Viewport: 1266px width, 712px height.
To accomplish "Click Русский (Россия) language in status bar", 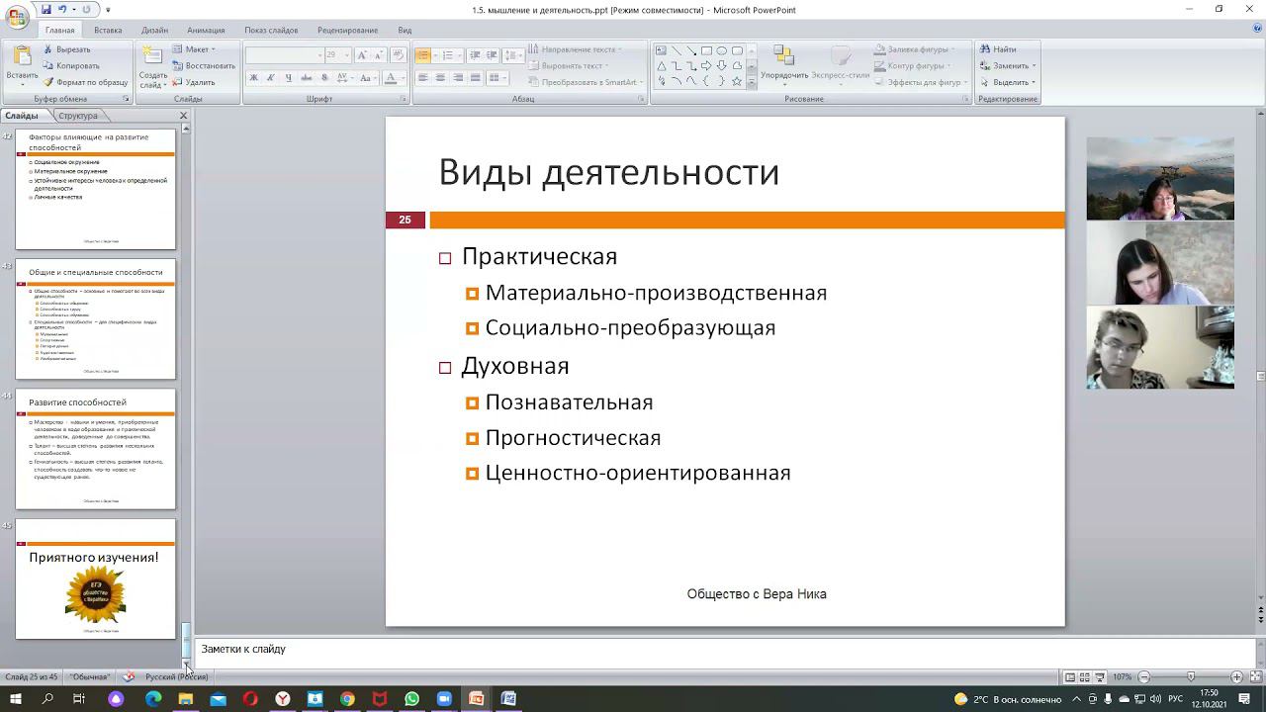I will (x=176, y=676).
